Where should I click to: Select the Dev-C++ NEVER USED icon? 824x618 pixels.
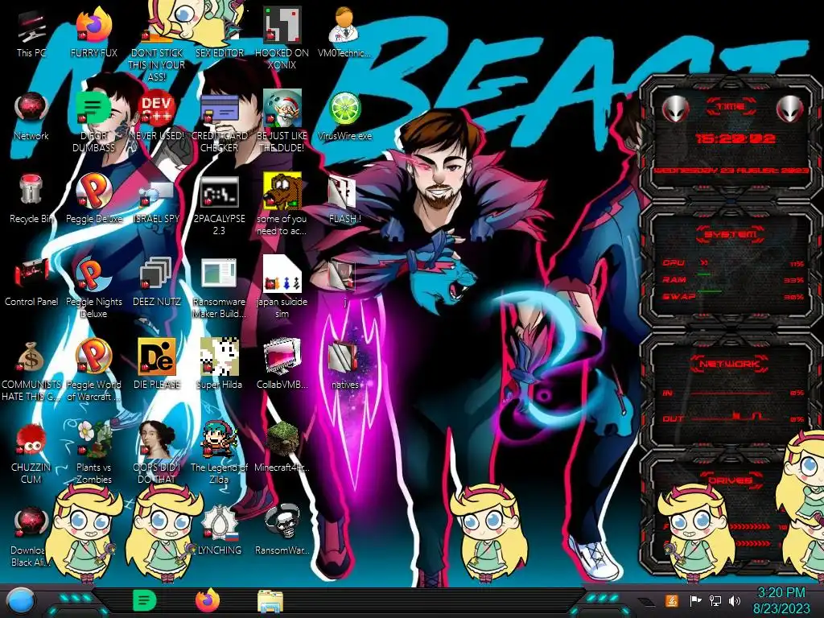(157, 109)
